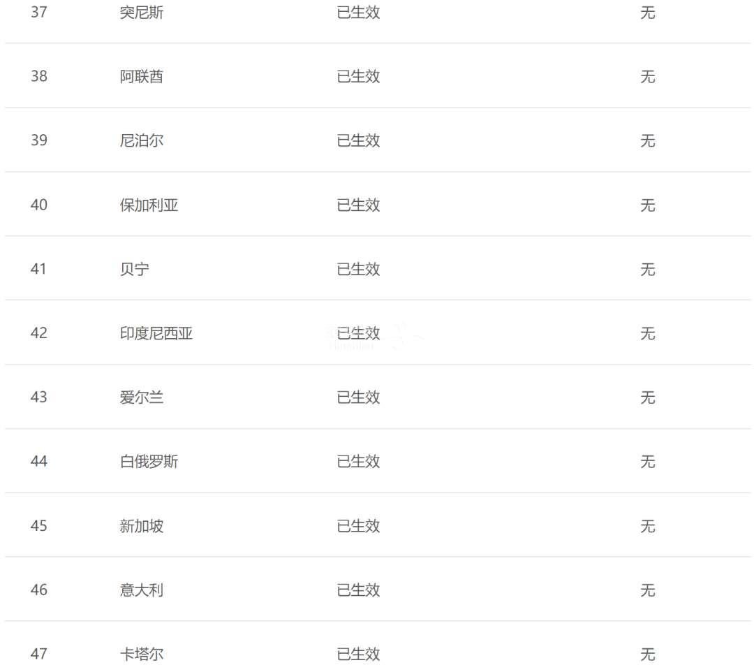
Task: Click the 新加坡 country entry
Action: click(x=141, y=526)
